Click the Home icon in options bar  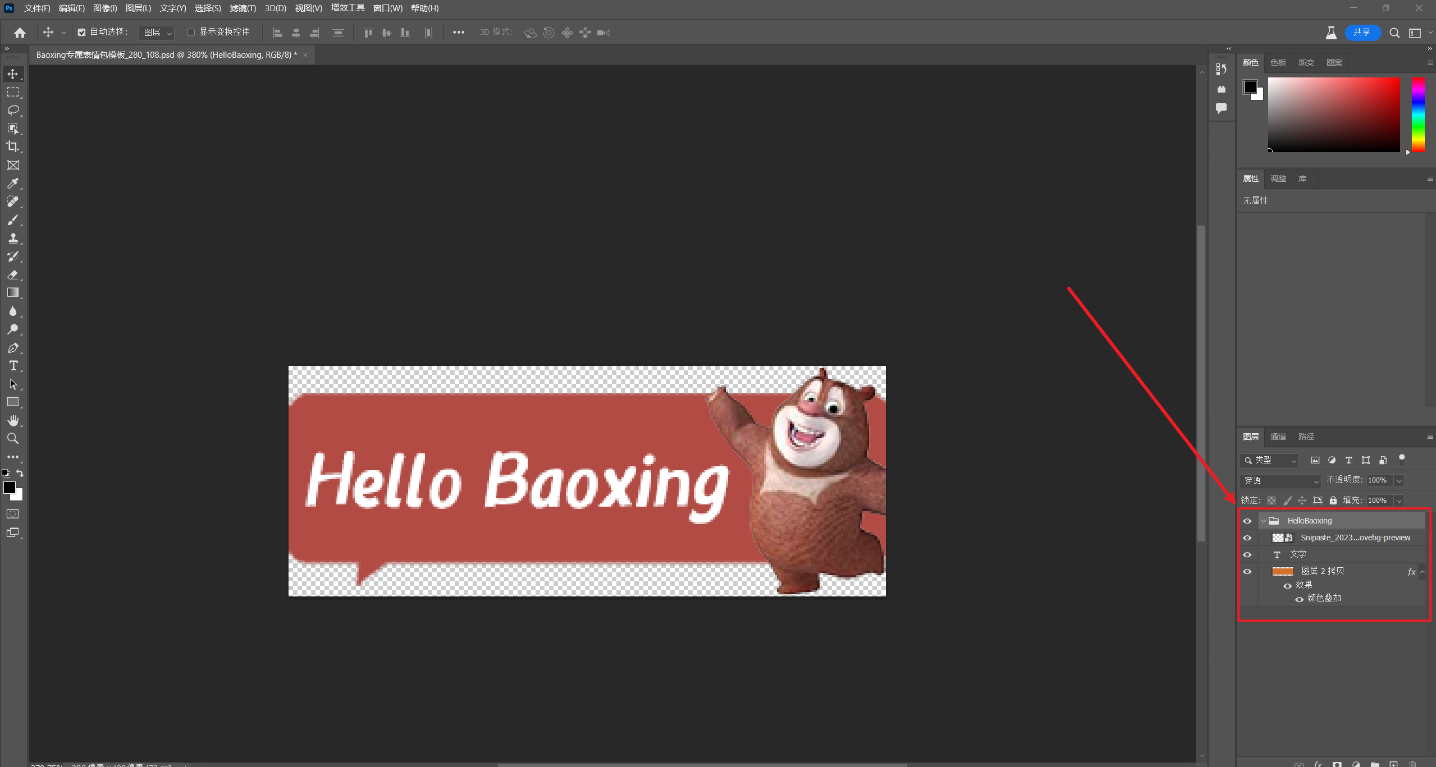pos(20,33)
